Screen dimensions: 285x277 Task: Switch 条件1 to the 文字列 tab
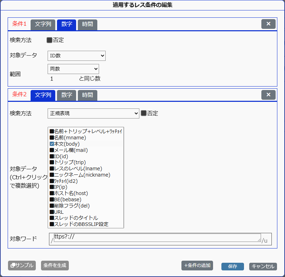43,24
